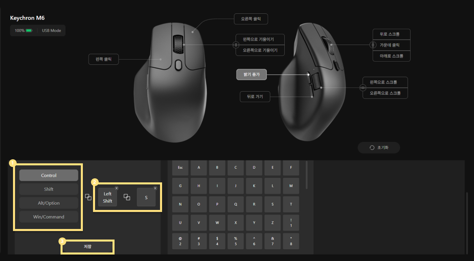Select the 뒤로 가기 side button label
The image size is (474, 261).
[x=255, y=96]
